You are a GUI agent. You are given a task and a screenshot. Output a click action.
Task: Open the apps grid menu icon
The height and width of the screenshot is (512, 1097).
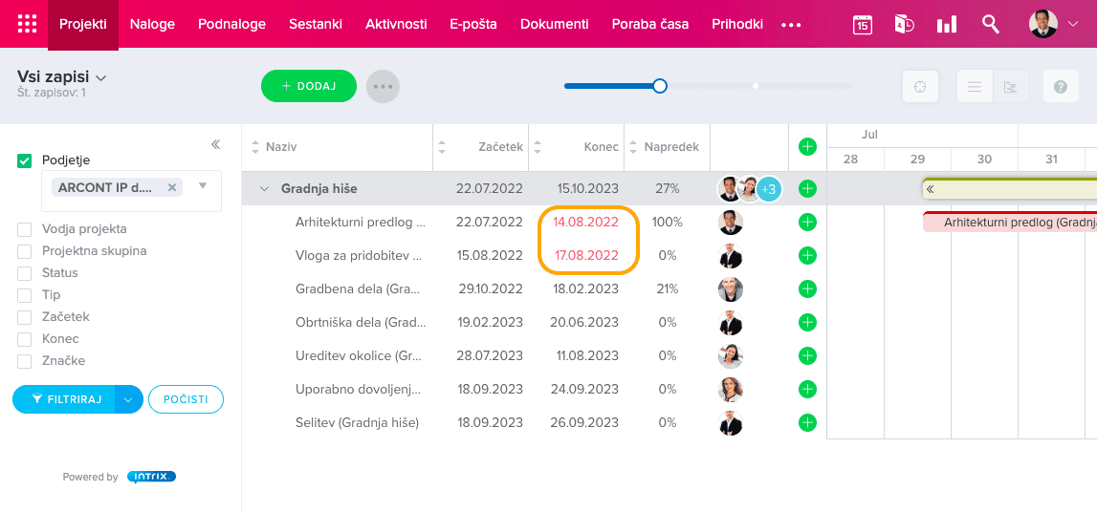pos(27,25)
